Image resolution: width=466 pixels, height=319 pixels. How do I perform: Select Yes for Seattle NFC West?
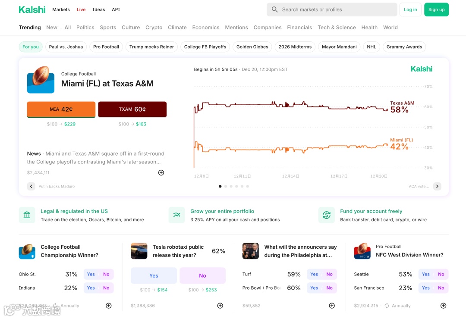point(426,274)
